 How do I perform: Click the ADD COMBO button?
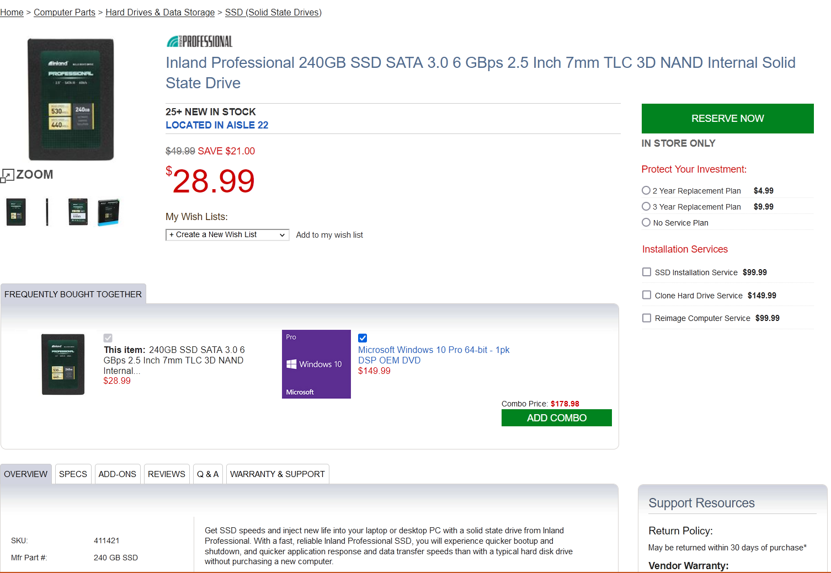click(x=557, y=418)
